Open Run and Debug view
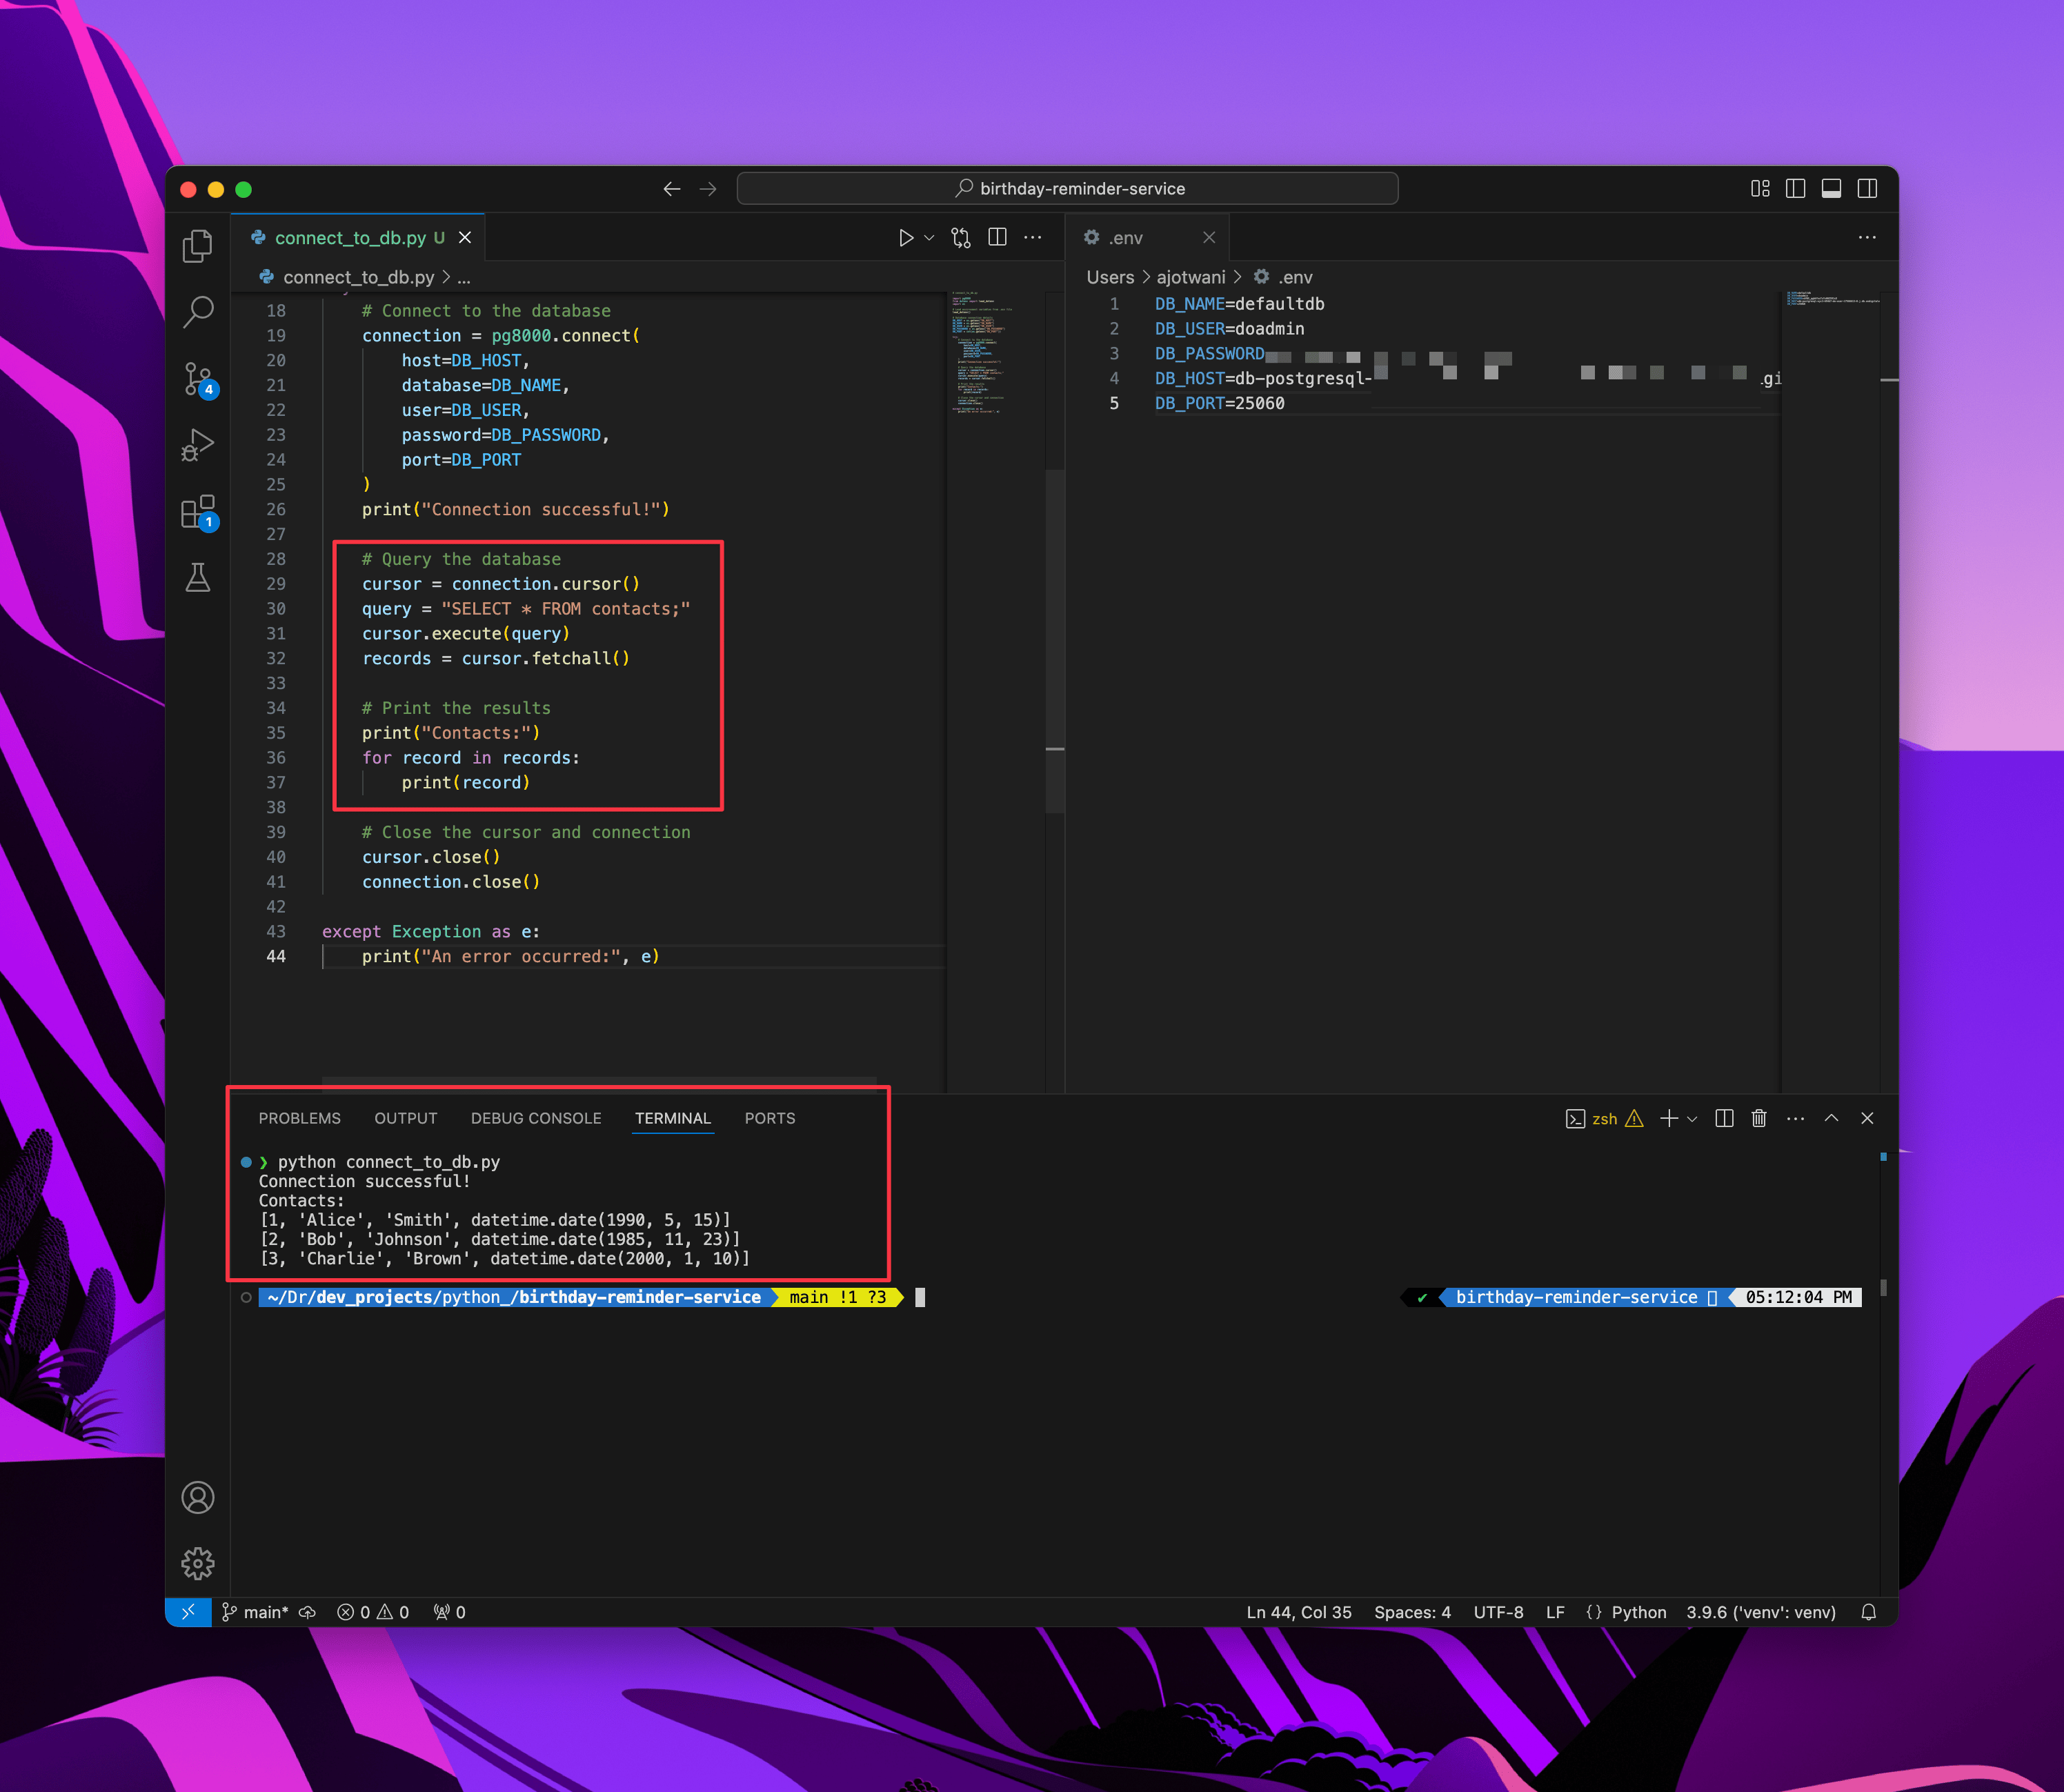The width and height of the screenshot is (2064, 1792). [x=198, y=445]
